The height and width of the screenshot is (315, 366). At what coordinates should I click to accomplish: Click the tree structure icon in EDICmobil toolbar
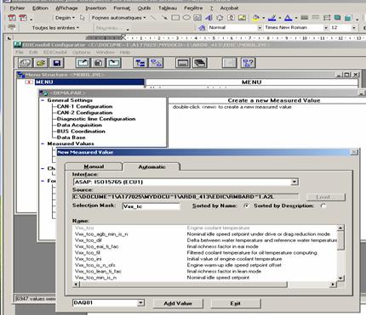pos(140,63)
